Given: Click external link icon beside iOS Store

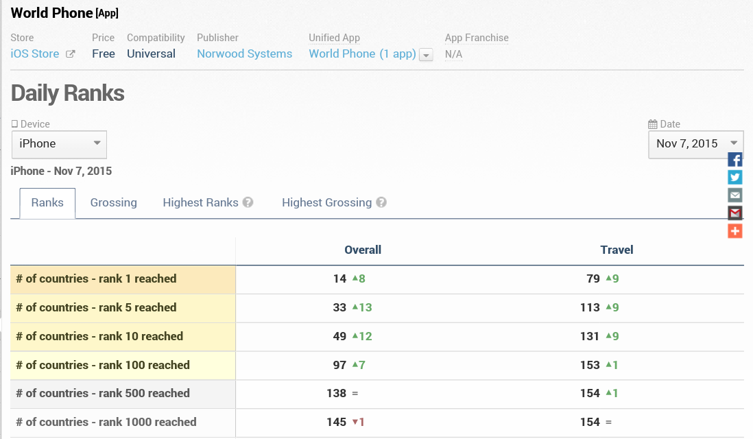Looking at the screenshot, I should tap(70, 54).
